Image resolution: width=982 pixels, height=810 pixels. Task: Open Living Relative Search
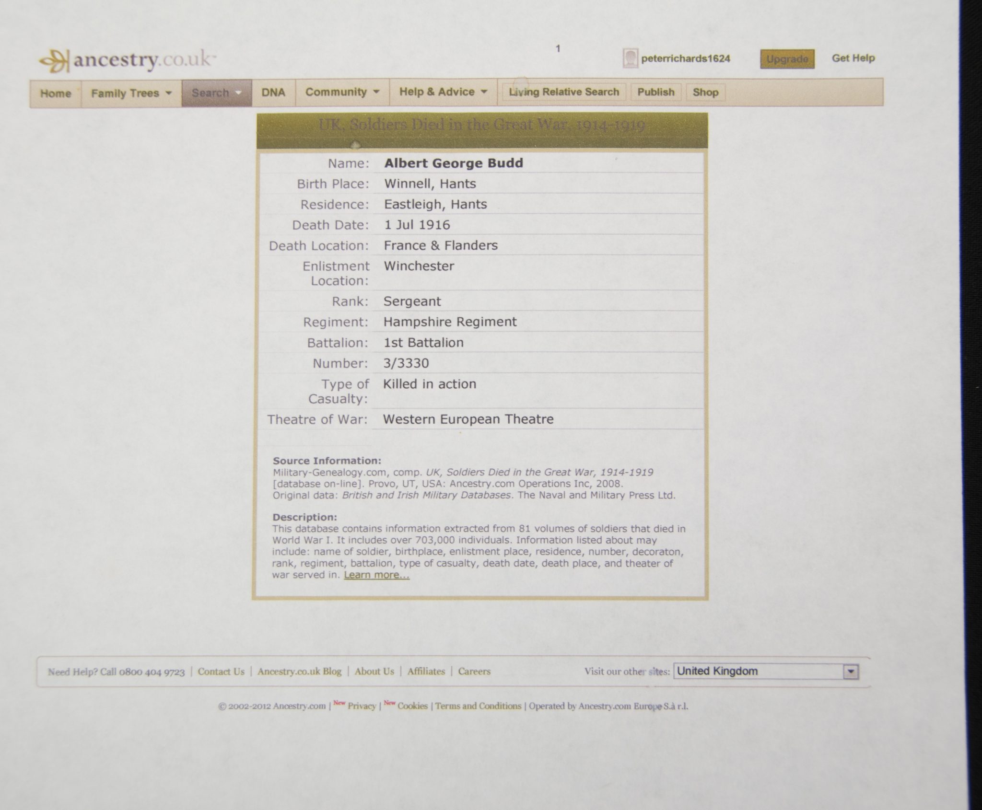(x=564, y=92)
